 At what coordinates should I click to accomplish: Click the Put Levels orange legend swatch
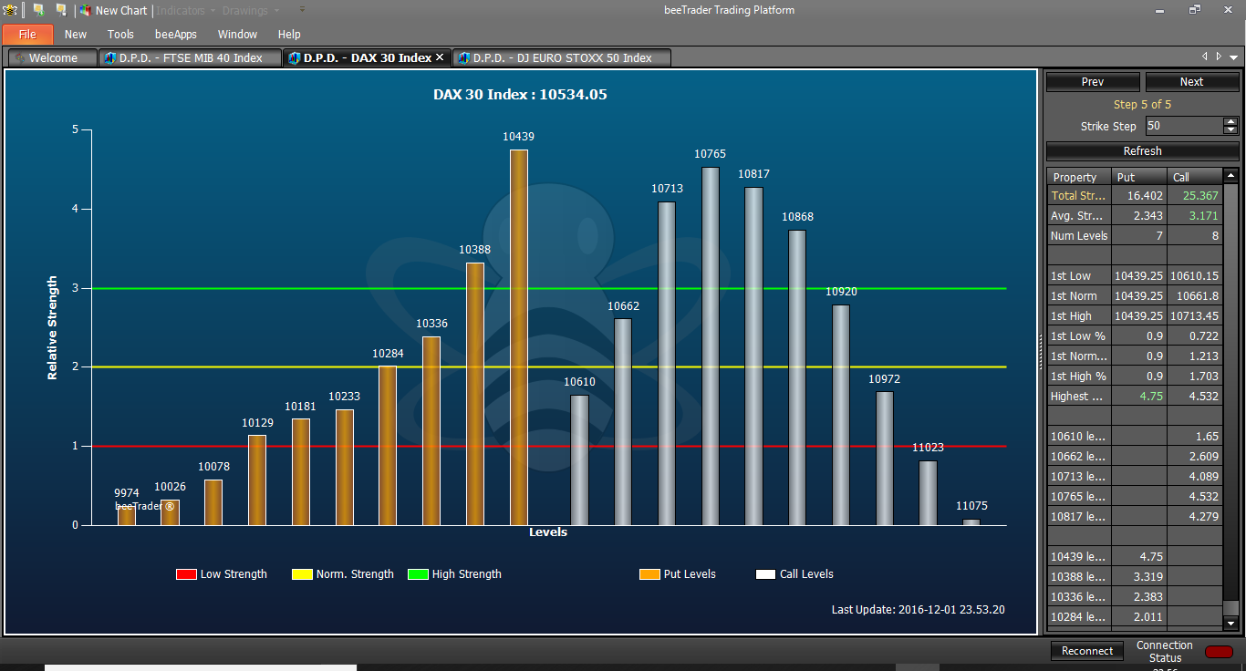tap(649, 574)
